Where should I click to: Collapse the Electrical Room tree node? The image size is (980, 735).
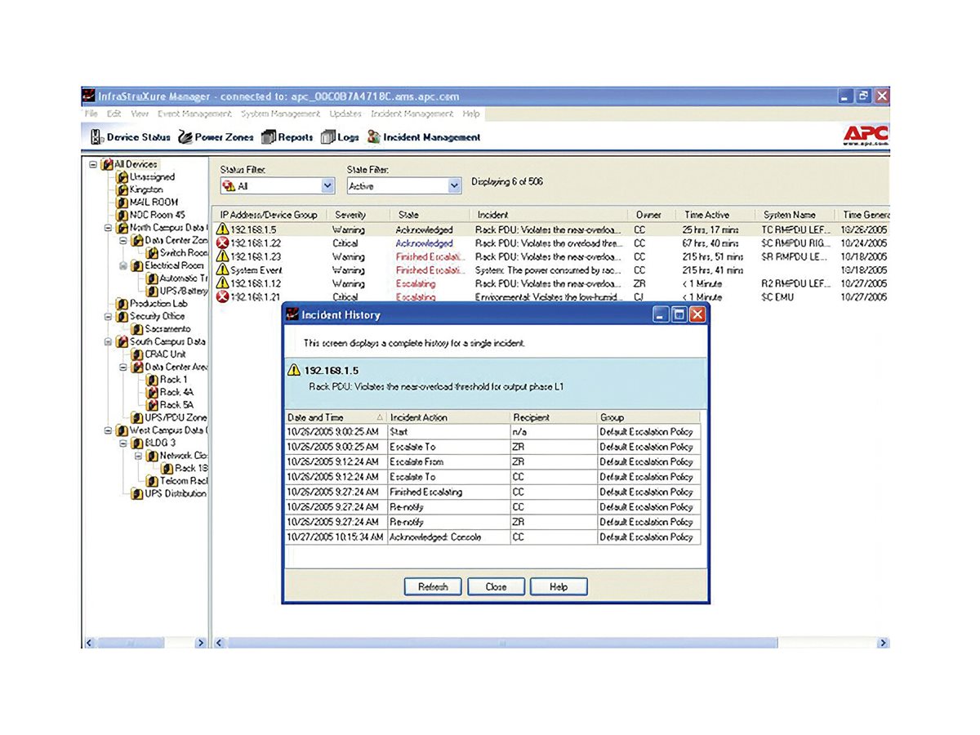click(x=124, y=265)
